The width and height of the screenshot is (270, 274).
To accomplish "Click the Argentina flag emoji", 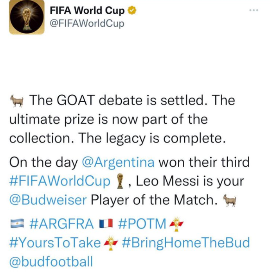I will pos(17,224).
